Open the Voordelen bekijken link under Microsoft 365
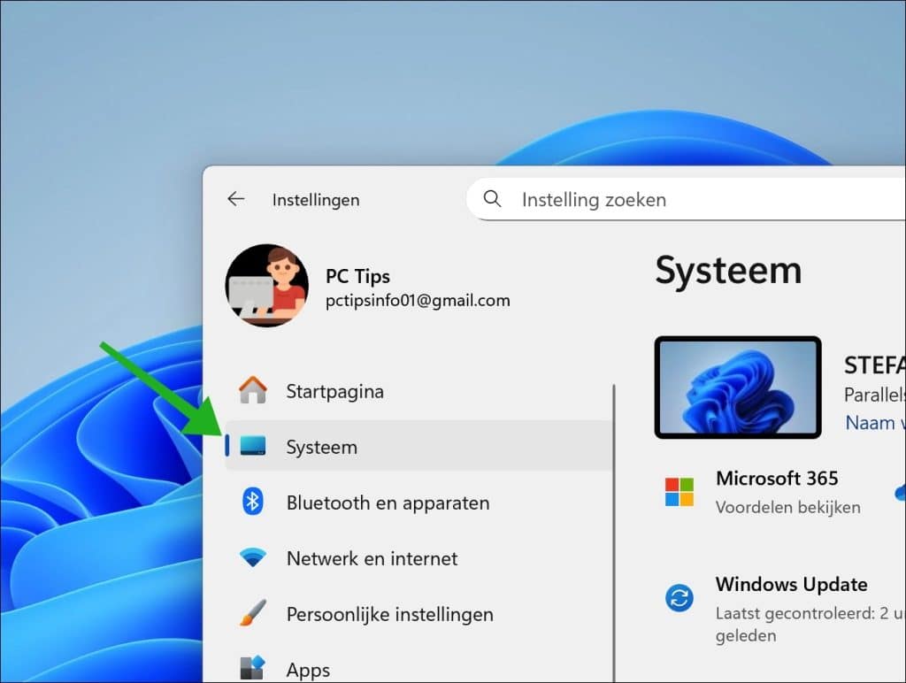Image resolution: width=906 pixels, height=683 pixels. (x=787, y=507)
